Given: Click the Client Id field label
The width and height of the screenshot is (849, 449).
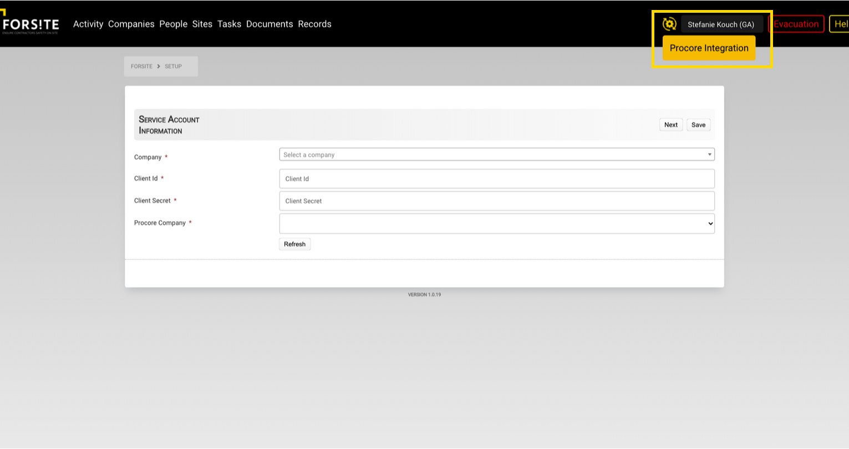Looking at the screenshot, I should tap(146, 178).
